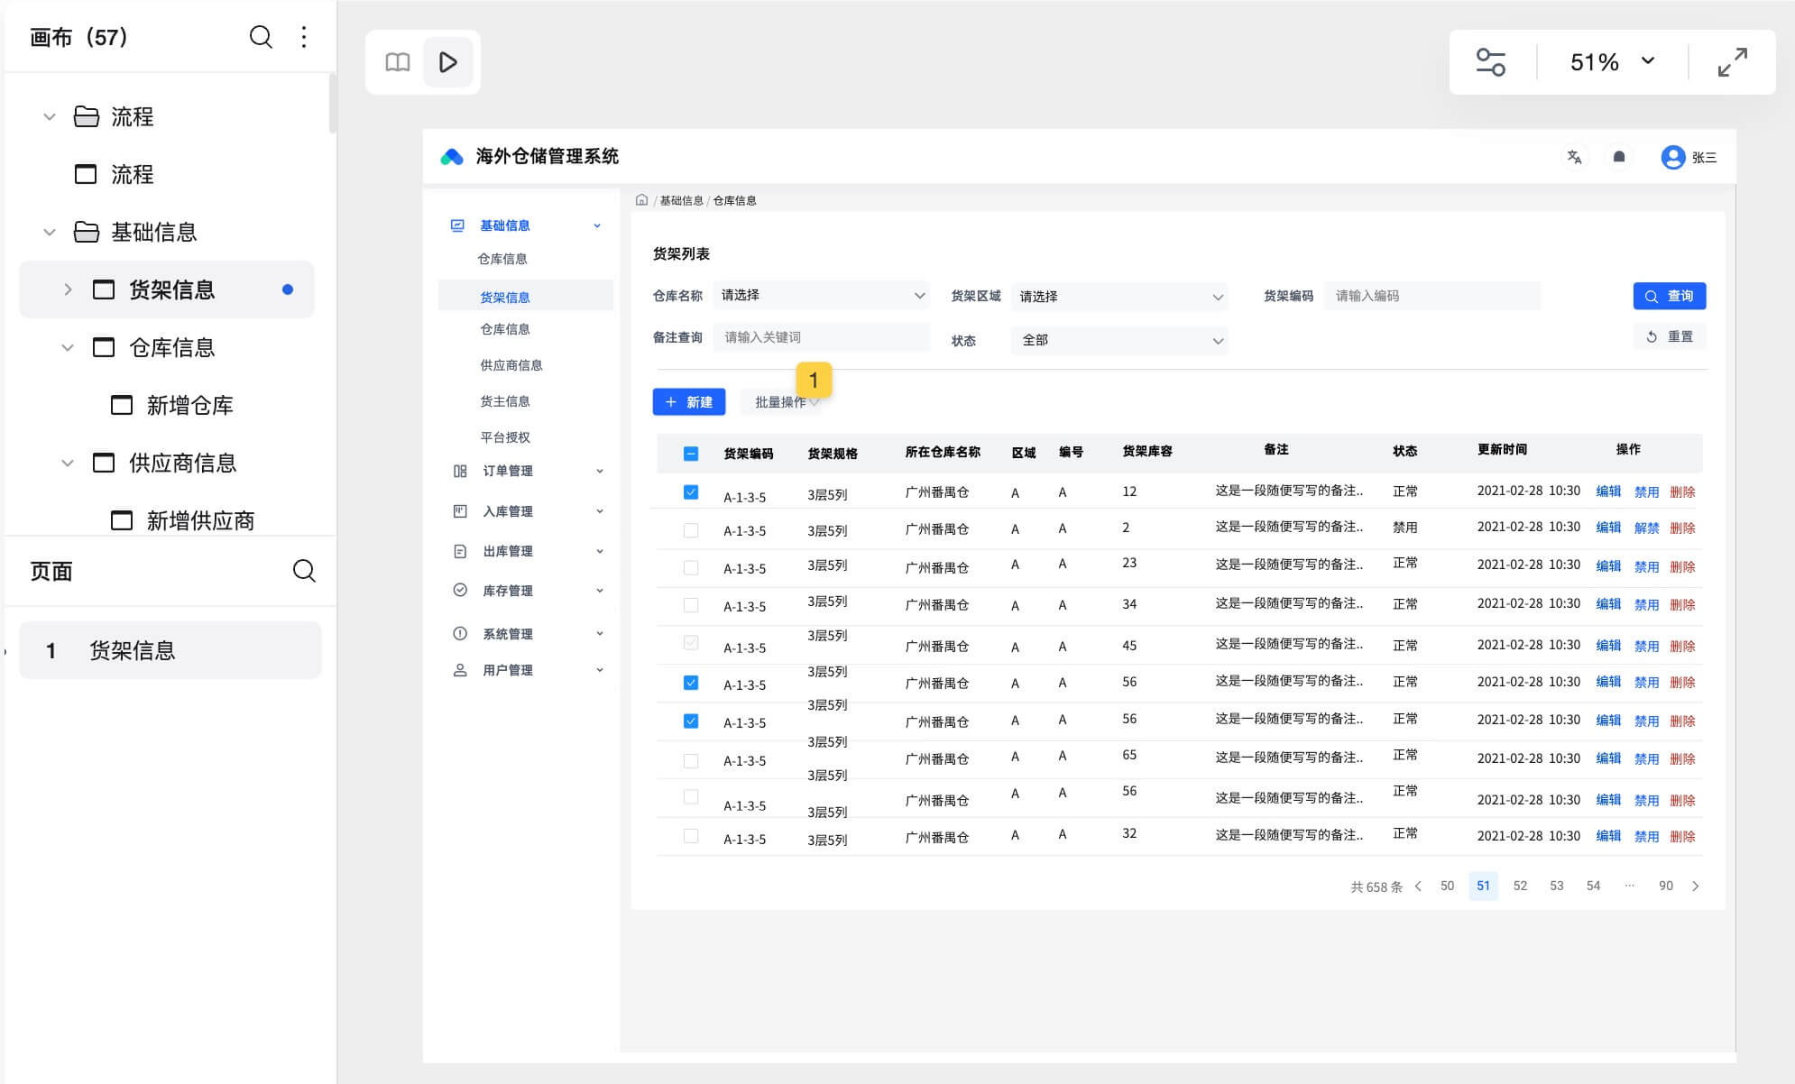Open the book reading-mode icon
The height and width of the screenshot is (1084, 1795).
[x=398, y=62]
